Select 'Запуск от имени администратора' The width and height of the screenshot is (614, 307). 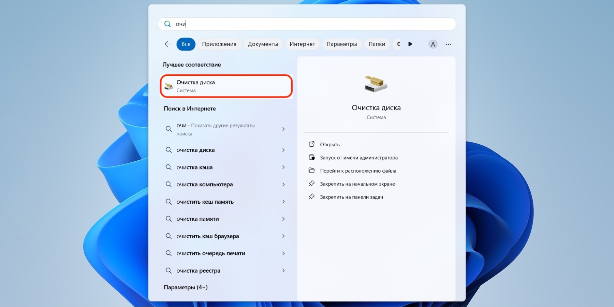tap(359, 158)
